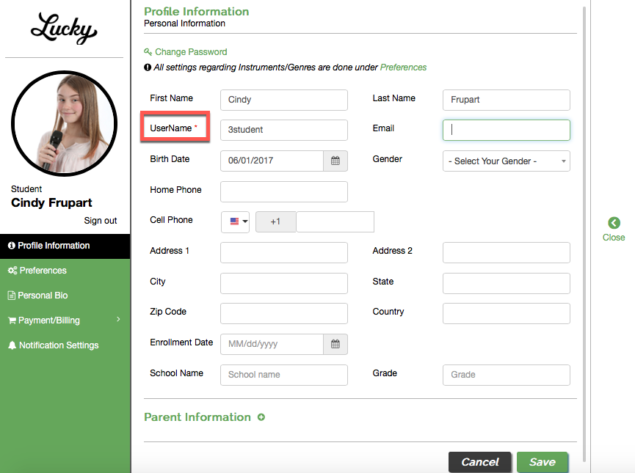Click the green Close arrow icon
The image size is (635, 473).
point(614,223)
